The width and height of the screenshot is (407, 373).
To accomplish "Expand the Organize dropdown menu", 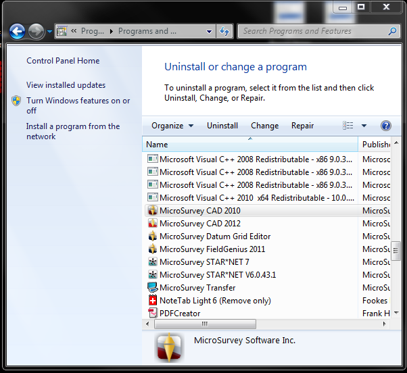I will pyautogui.click(x=172, y=126).
